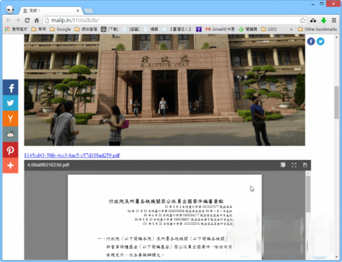
Task: Open more share options with the plus icon
Action: click(x=10, y=166)
